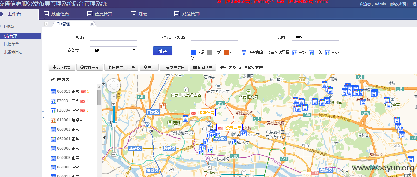The image size is (417, 177).
Task: Select the orange icon for 010001 维修中
Action: coord(53,120)
